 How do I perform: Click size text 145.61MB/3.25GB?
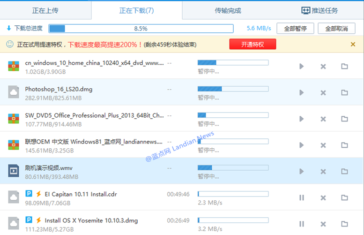[50, 151]
